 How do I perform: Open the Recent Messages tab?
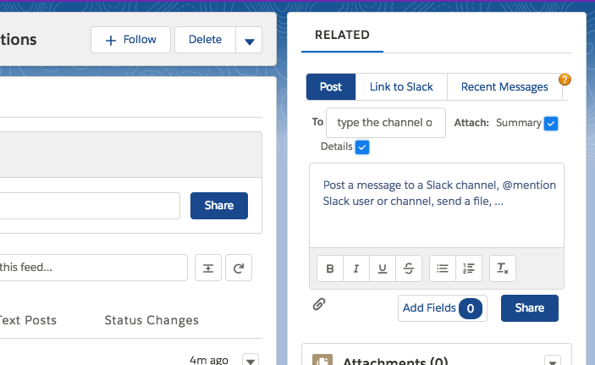pos(504,87)
